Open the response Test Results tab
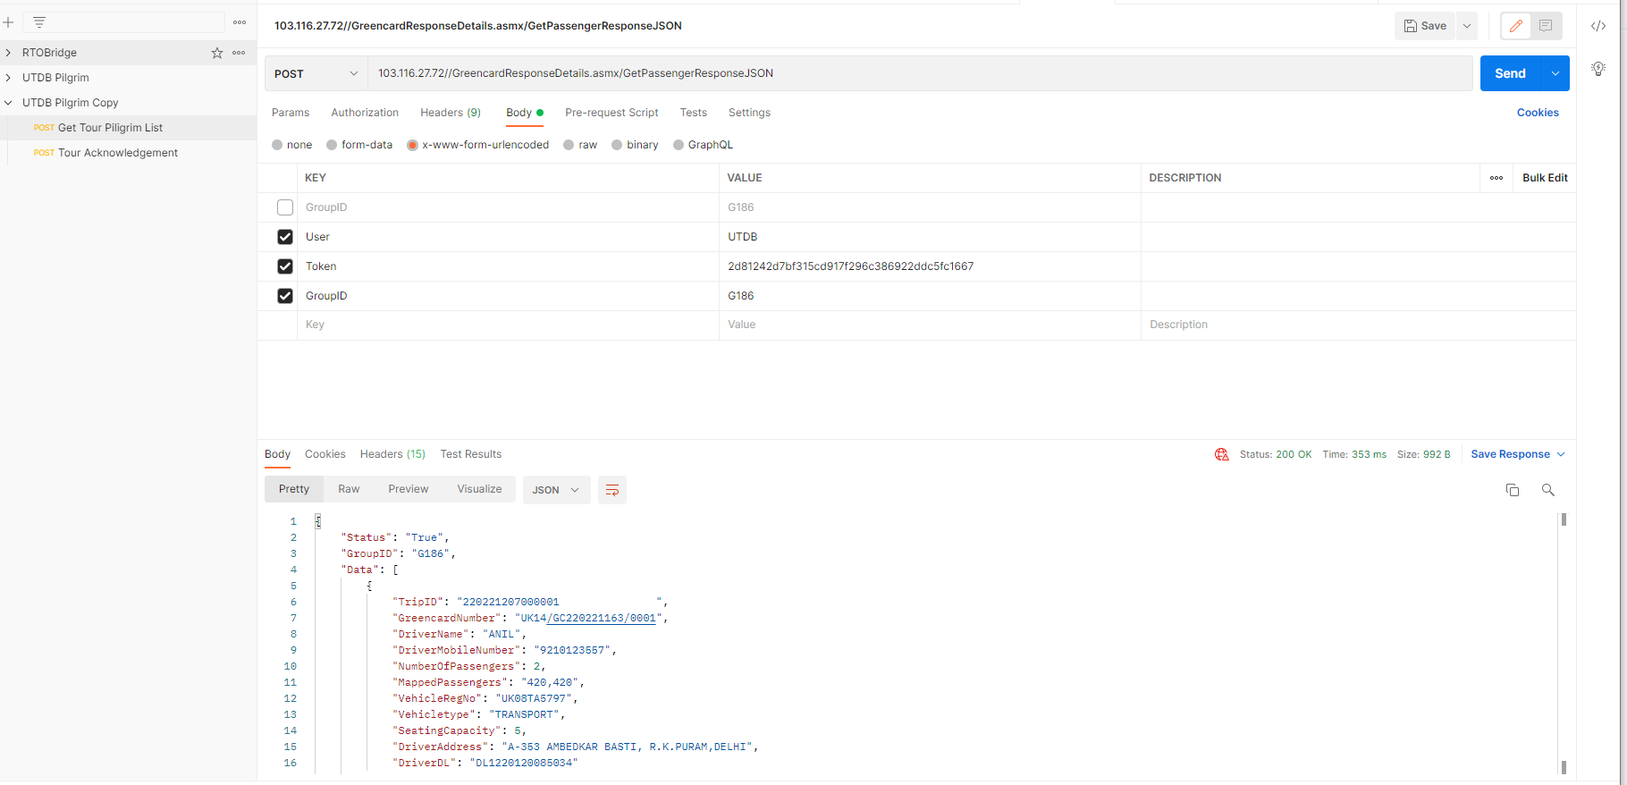 (x=470, y=454)
